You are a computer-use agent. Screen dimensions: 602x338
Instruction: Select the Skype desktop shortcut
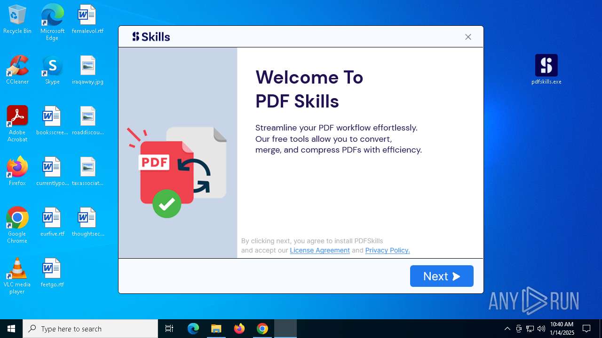click(x=52, y=70)
